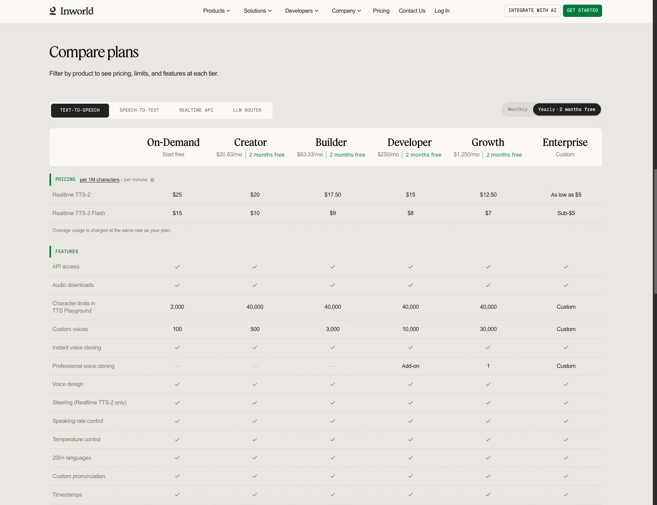
Task: Click the Professional voice cloning label
Action: (x=83, y=366)
